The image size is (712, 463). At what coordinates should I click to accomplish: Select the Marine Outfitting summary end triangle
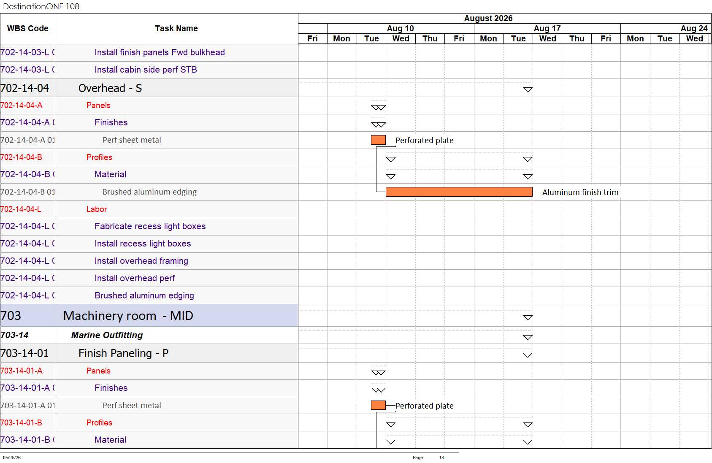click(528, 337)
